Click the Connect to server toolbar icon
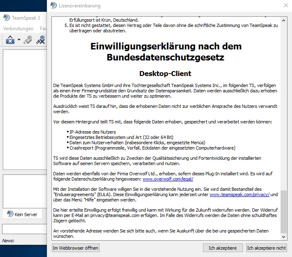The image size is (292, 257). pos(11,40)
